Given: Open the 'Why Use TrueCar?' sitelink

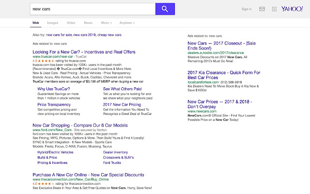Looking at the screenshot, I should (x=54, y=89).
